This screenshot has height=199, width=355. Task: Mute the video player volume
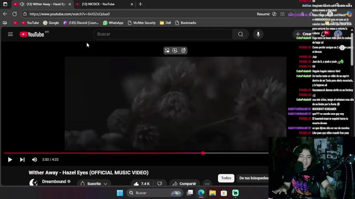pos(34,159)
